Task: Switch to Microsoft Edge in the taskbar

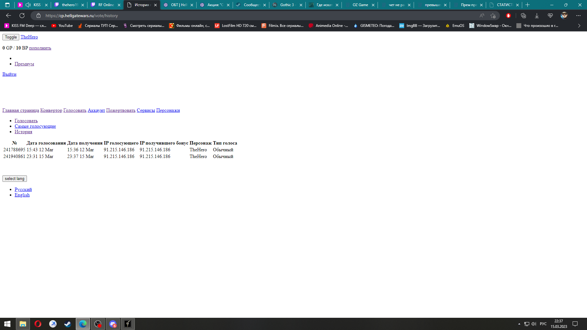Action: [x=83, y=324]
